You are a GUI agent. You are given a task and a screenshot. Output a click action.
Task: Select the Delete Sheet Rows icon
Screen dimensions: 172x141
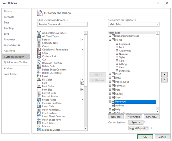[x=39, y=73]
